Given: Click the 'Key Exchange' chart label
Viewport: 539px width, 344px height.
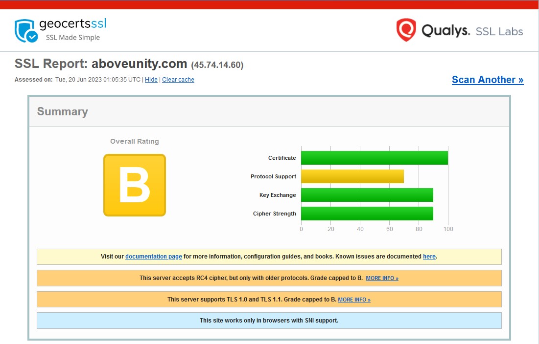Looking at the screenshot, I should coord(278,195).
